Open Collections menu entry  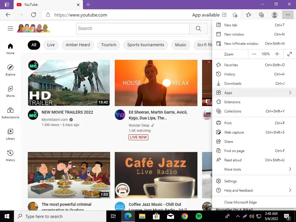coord(254,111)
